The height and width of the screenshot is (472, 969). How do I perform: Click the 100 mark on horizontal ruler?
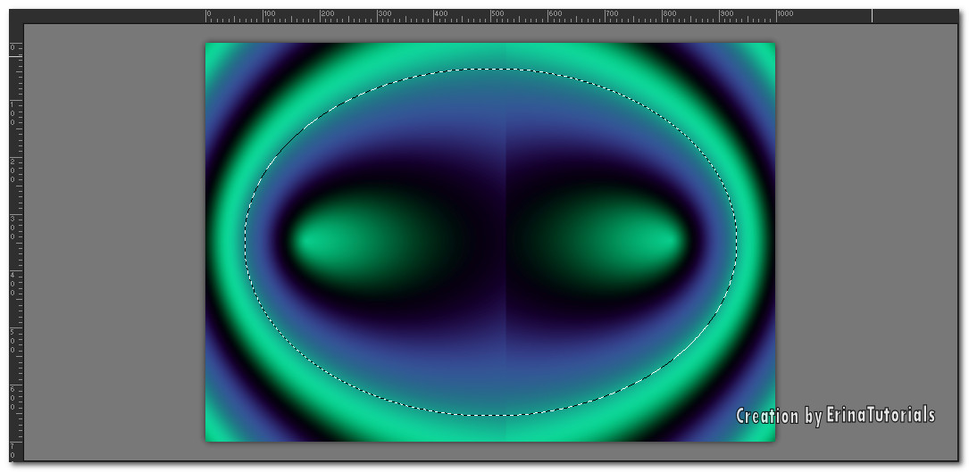263,15
